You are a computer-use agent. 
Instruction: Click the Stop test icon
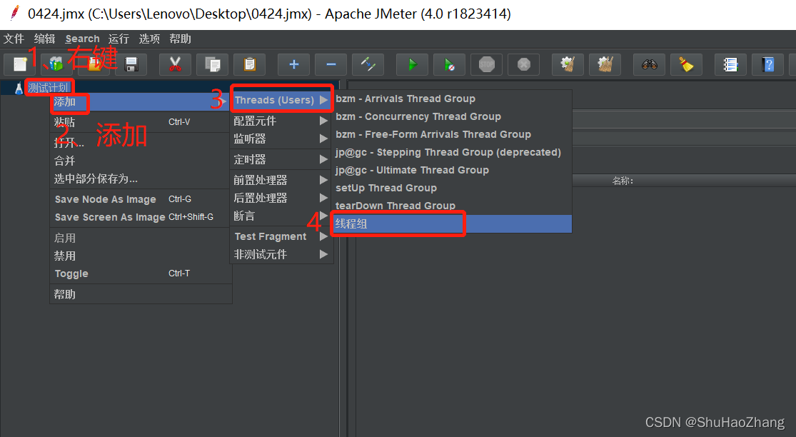pyautogui.click(x=486, y=64)
